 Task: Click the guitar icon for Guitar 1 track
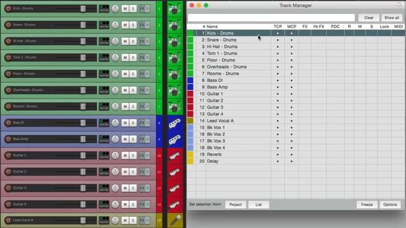[174, 156]
